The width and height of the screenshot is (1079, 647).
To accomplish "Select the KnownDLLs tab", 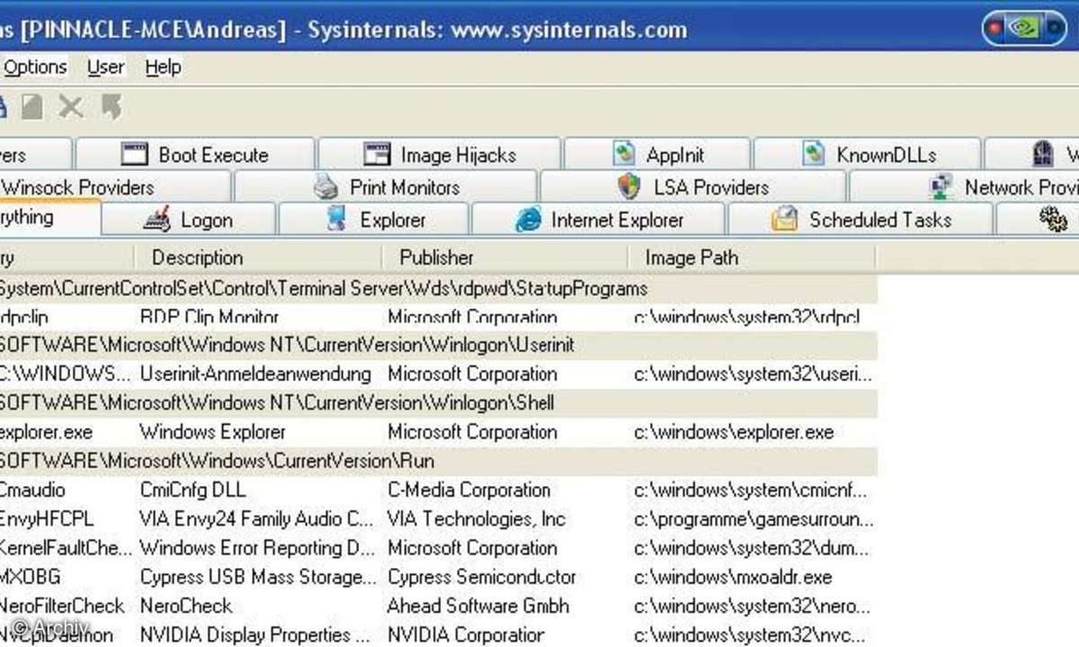I will pyautogui.click(x=869, y=155).
